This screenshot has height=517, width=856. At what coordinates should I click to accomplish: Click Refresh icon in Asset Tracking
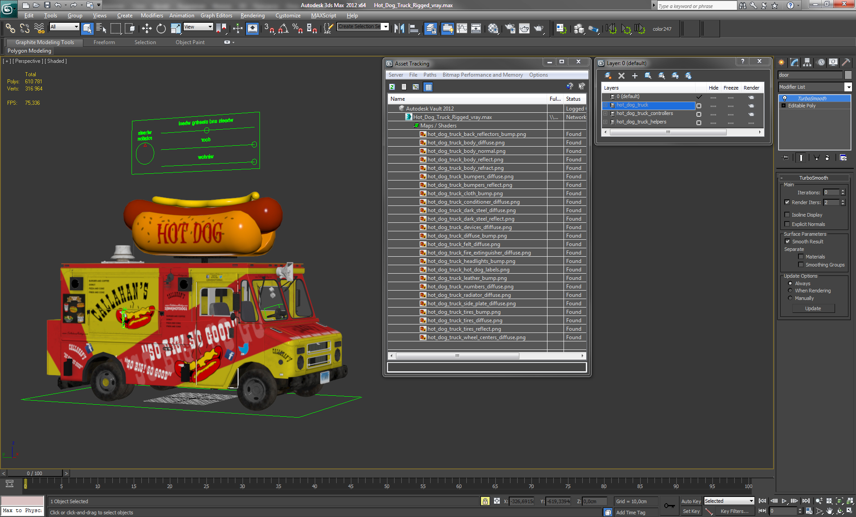[x=392, y=87]
